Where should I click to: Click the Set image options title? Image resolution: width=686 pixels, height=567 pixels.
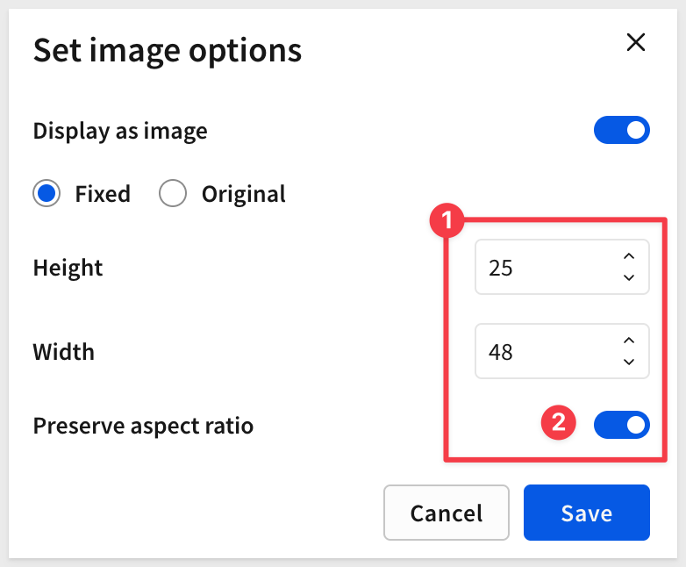pos(168,50)
